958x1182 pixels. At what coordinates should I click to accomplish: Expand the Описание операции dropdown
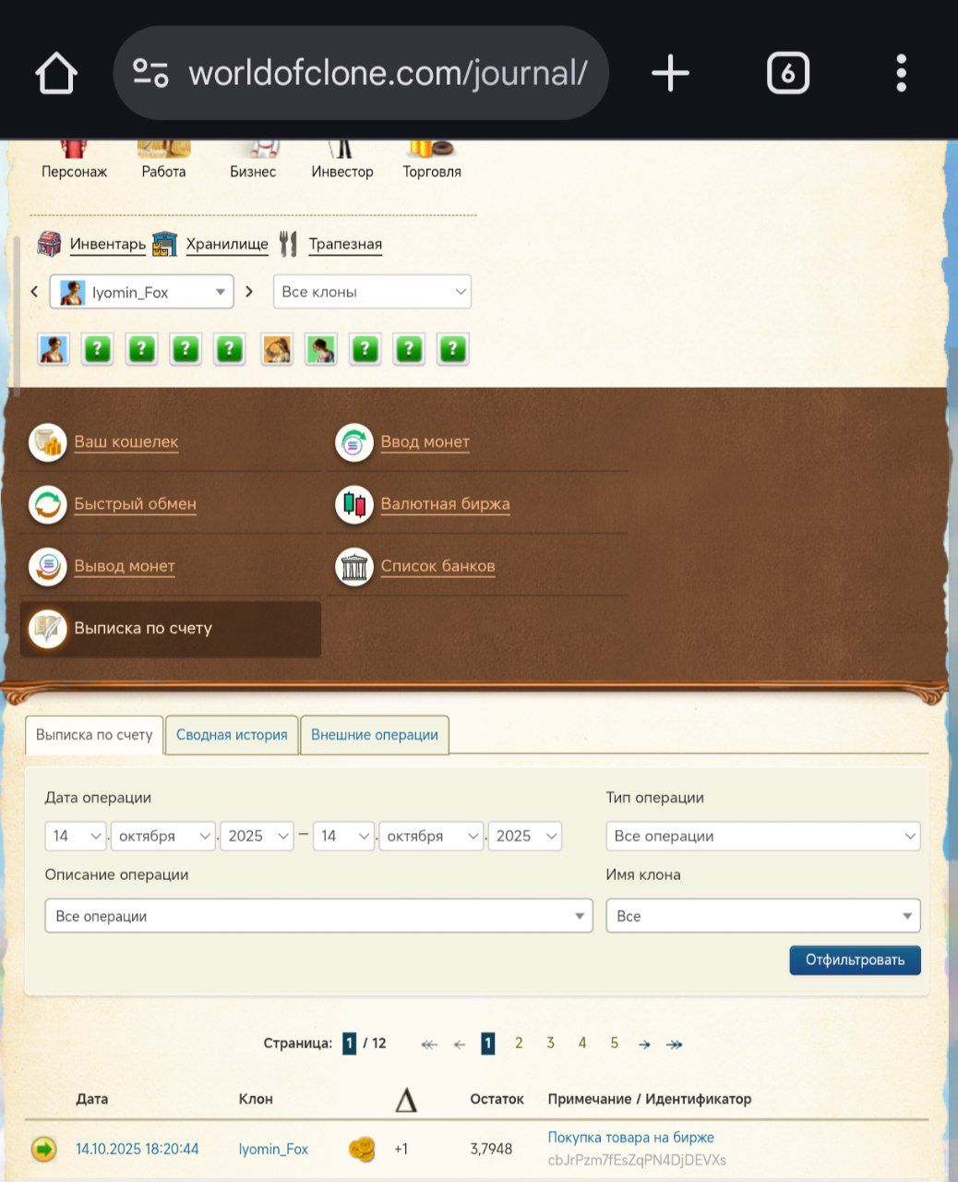pyautogui.click(x=318, y=916)
